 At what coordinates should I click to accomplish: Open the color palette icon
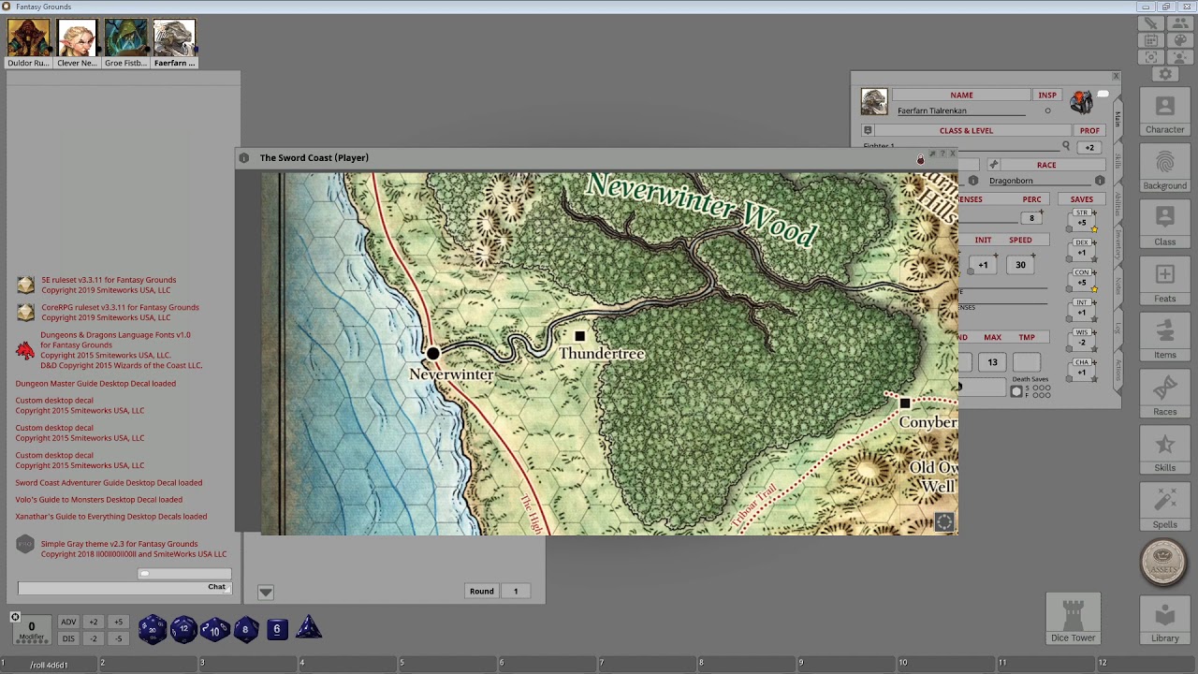coord(1181,40)
